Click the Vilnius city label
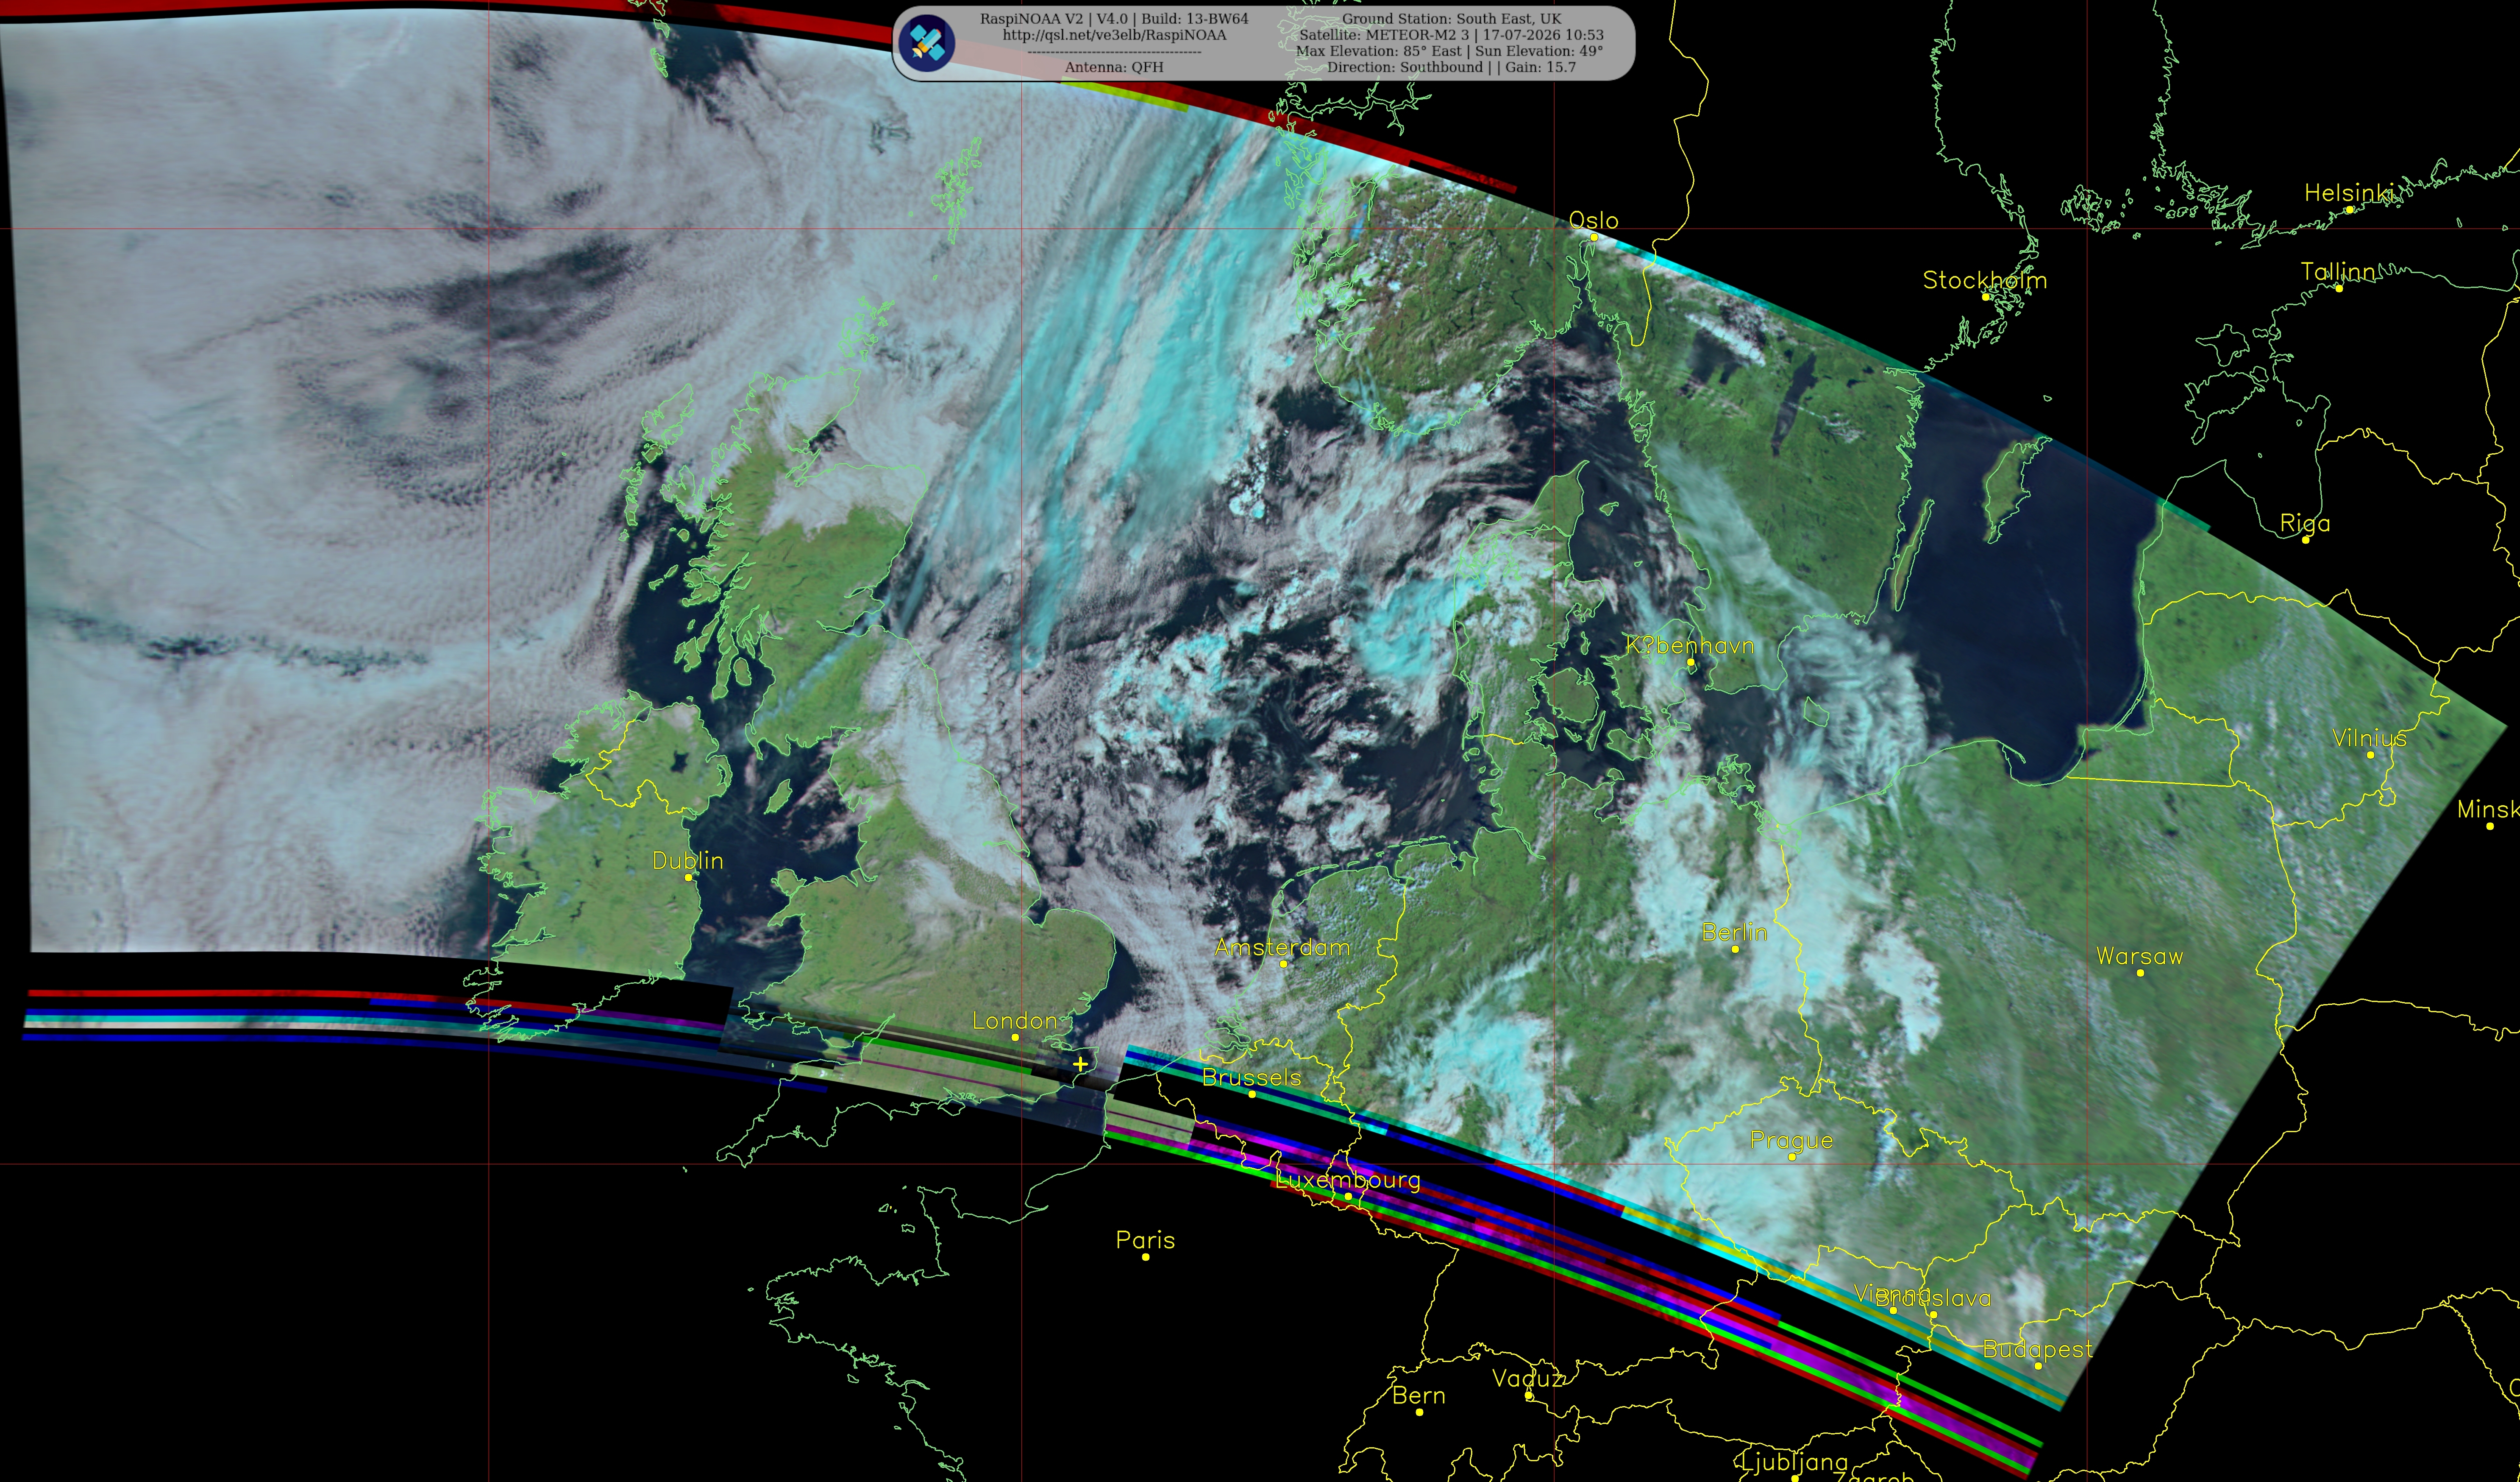Screen dimensions: 2520x1482 click(x=2369, y=739)
